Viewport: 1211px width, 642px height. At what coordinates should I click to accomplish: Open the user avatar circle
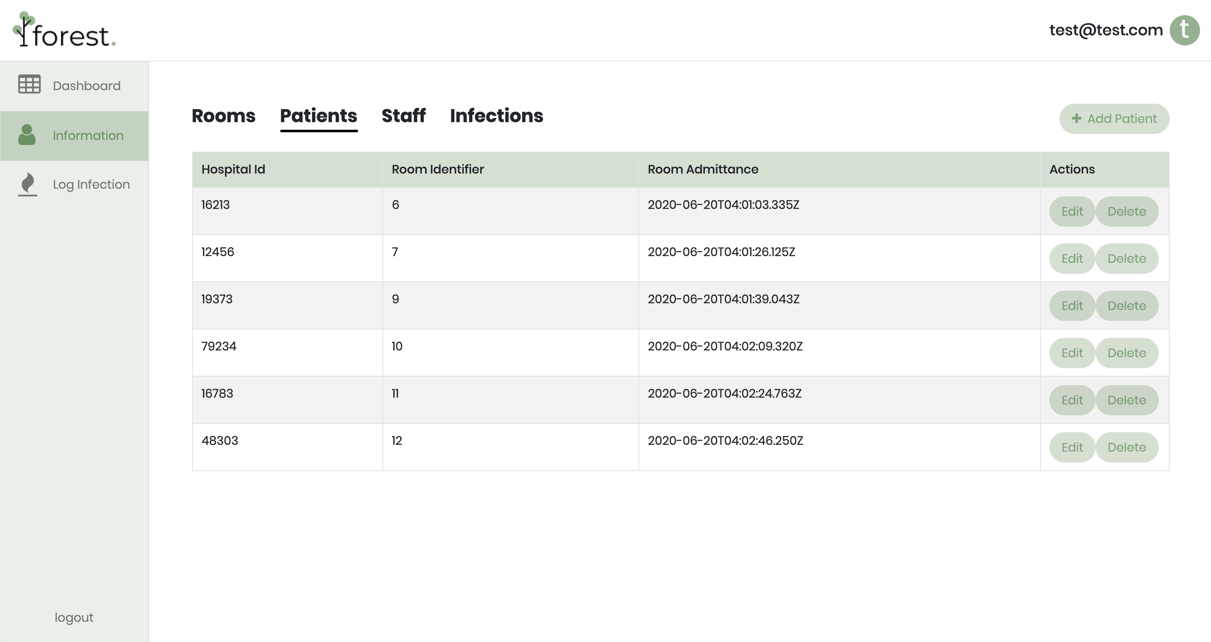1184,30
